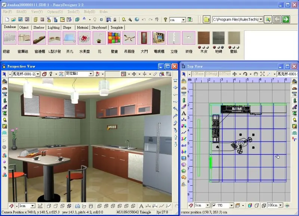Click the rotate tool in Top View toolbar

click(x=245, y=74)
